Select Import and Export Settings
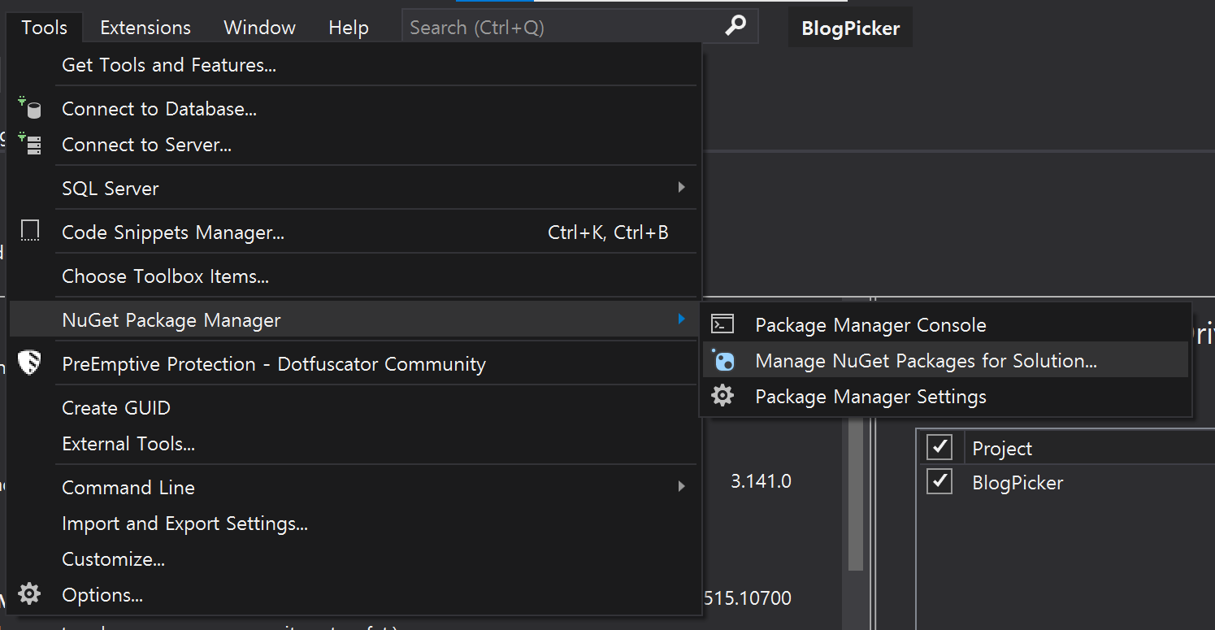This screenshot has width=1215, height=630. (x=354, y=523)
